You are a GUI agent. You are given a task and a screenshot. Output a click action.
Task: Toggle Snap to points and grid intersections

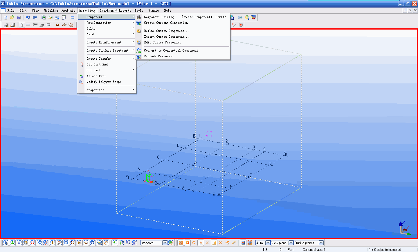point(181,243)
